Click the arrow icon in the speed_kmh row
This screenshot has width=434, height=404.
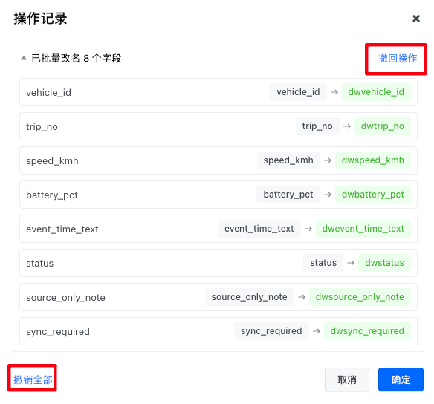click(x=328, y=160)
